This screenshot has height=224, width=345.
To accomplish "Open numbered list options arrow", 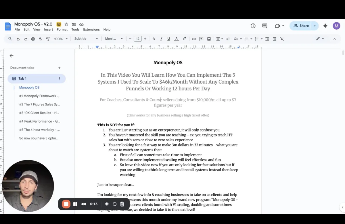I will click(x=262, y=39).
